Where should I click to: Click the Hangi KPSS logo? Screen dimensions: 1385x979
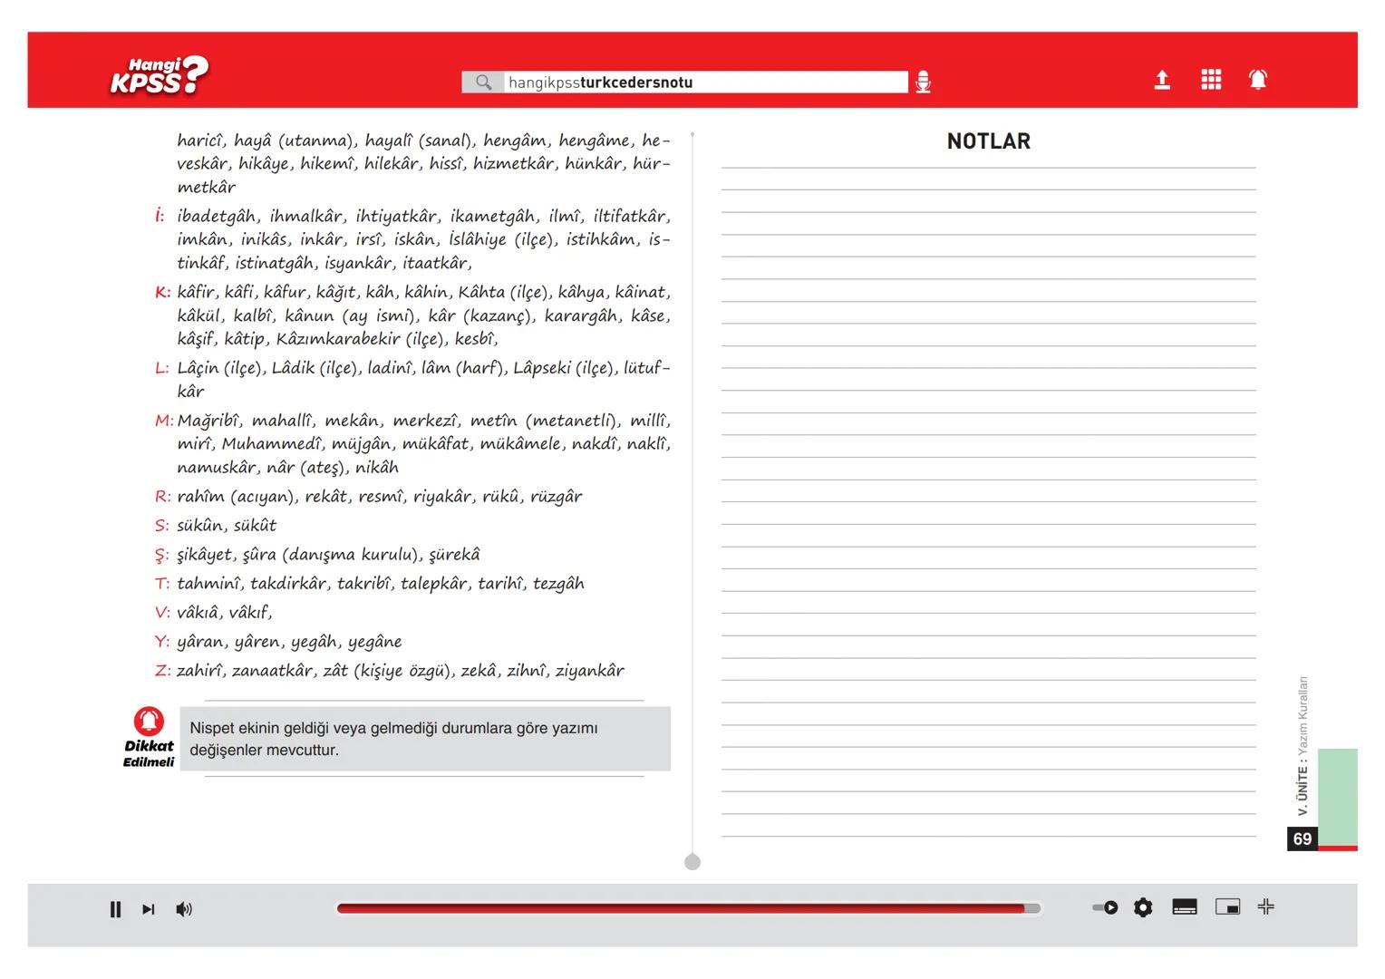(x=159, y=76)
